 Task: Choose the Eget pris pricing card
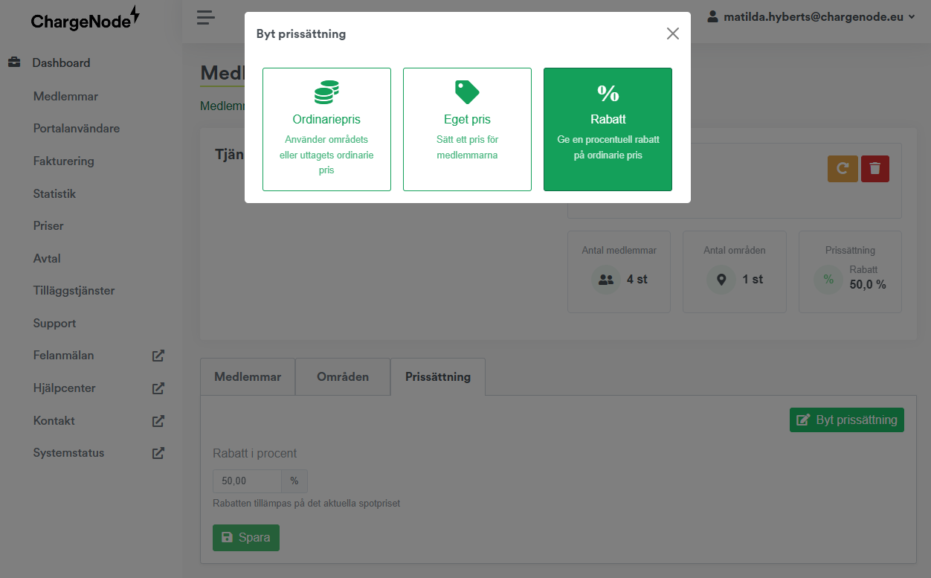pos(467,129)
